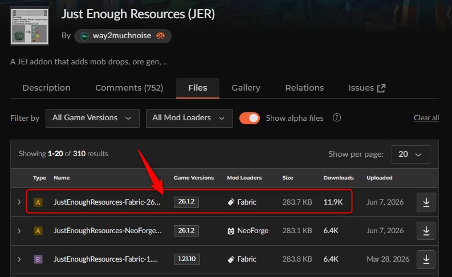Open the All Mod Loaders dropdown

pos(189,118)
